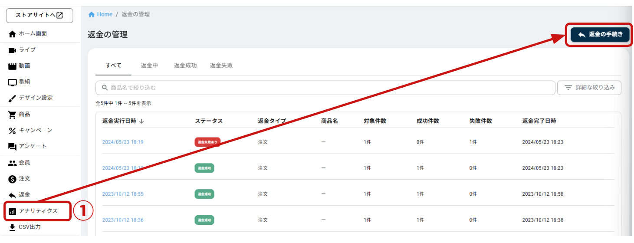Select the 返金失敗 tab
Screen dimensions: 634x243
tap(221, 66)
